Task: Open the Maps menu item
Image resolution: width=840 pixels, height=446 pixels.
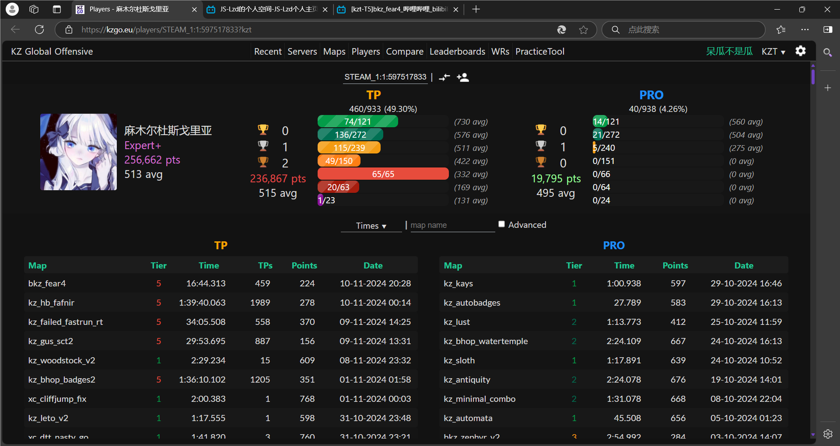Action: point(334,52)
